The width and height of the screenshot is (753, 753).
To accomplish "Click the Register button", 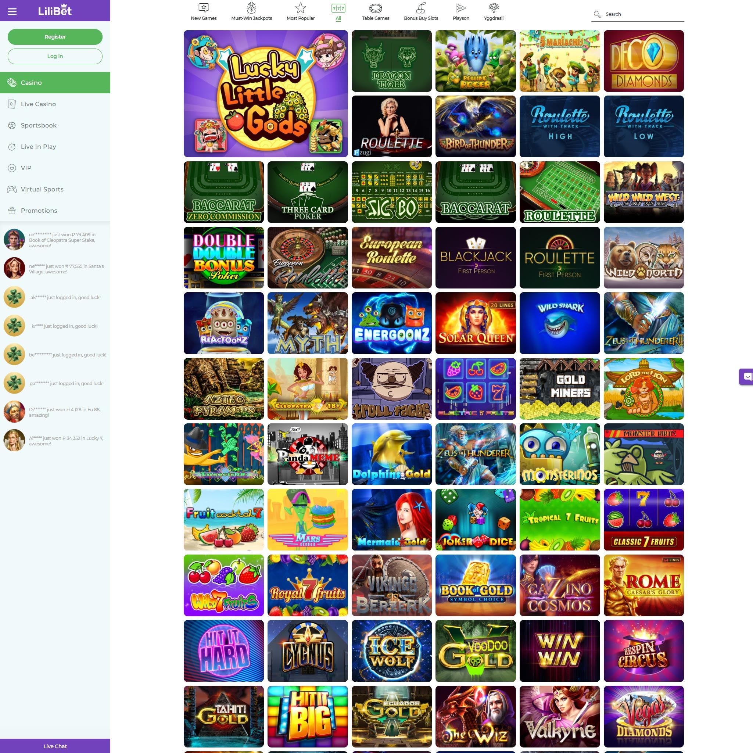I will (54, 36).
